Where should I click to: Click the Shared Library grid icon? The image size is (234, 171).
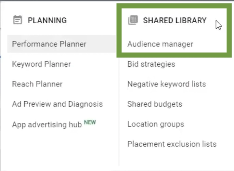(133, 20)
